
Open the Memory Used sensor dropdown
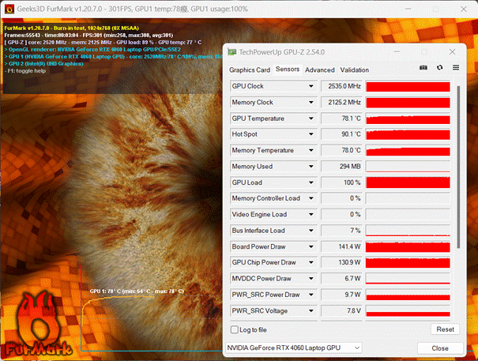[x=311, y=167]
